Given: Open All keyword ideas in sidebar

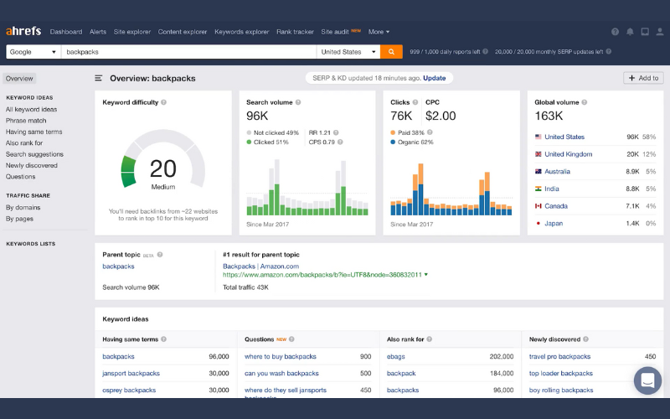Looking at the screenshot, I should (x=31, y=110).
